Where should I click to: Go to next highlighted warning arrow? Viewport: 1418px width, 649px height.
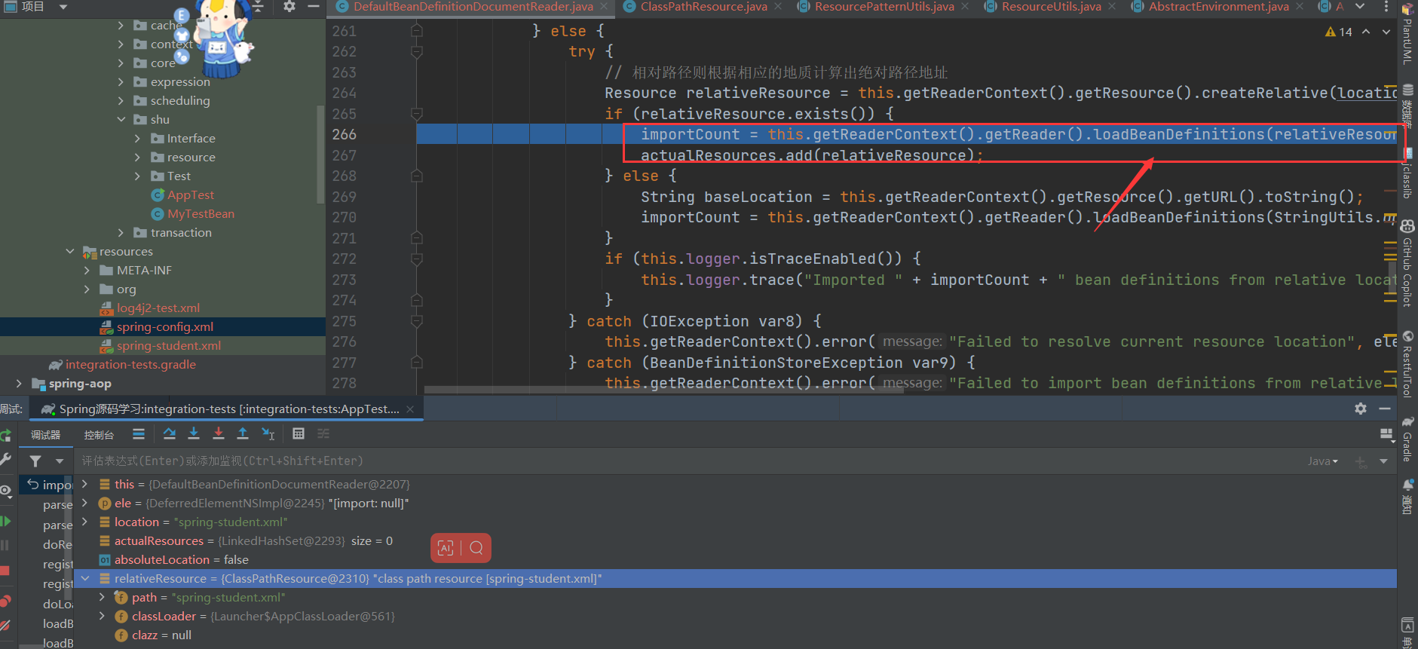point(1386,32)
